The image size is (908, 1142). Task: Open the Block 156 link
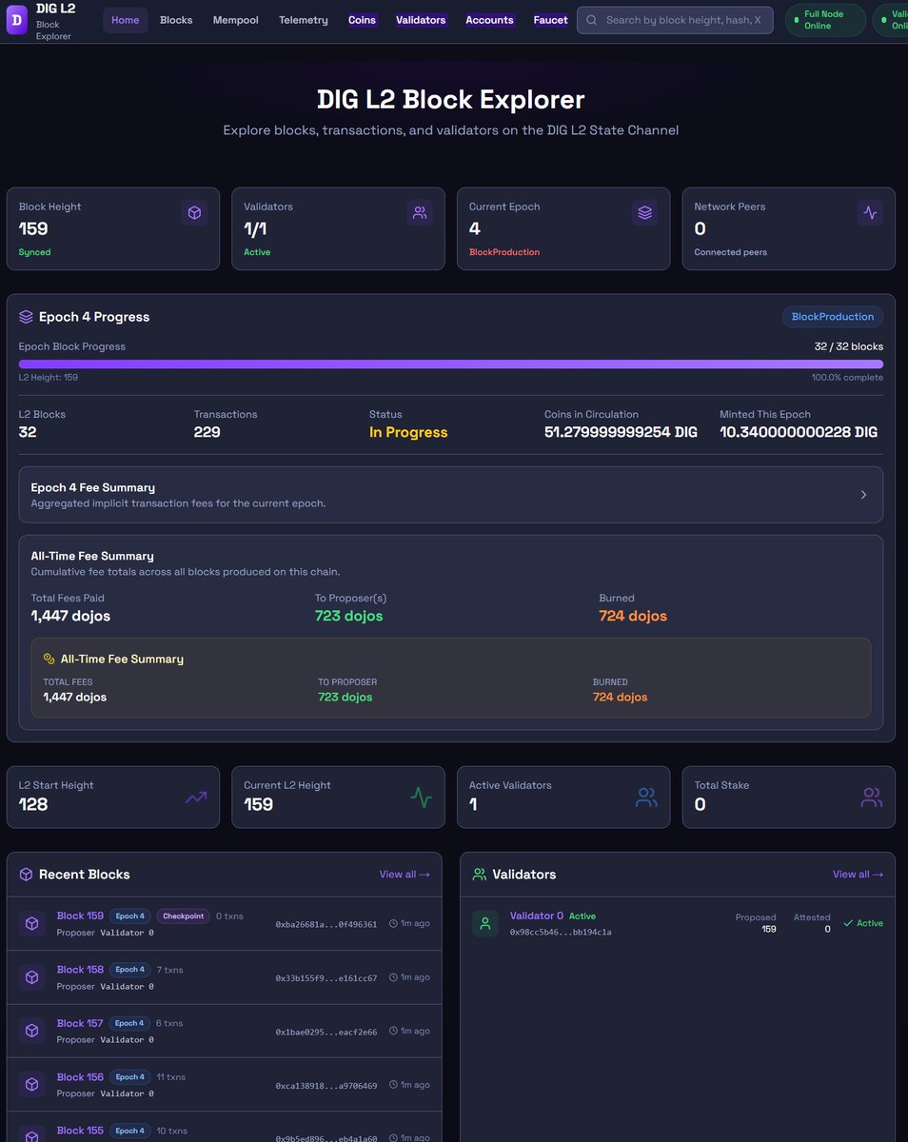[80, 1077]
